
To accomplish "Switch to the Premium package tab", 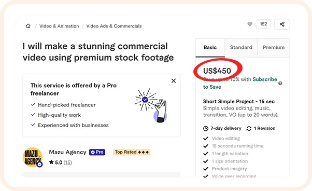I will [x=274, y=48].
